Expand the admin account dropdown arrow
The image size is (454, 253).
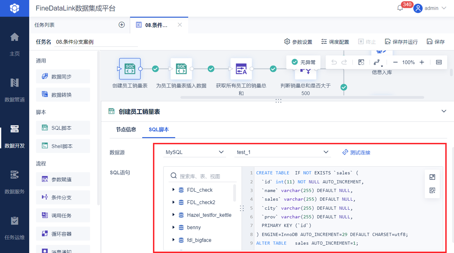click(444, 8)
